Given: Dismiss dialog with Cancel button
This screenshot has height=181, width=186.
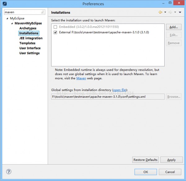Looking at the screenshot, I should [170, 172].
